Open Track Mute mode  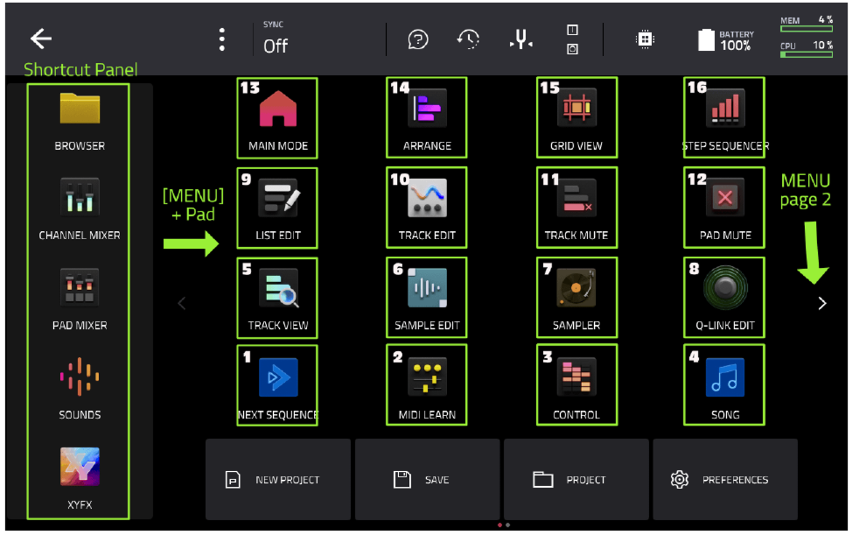coord(577,208)
